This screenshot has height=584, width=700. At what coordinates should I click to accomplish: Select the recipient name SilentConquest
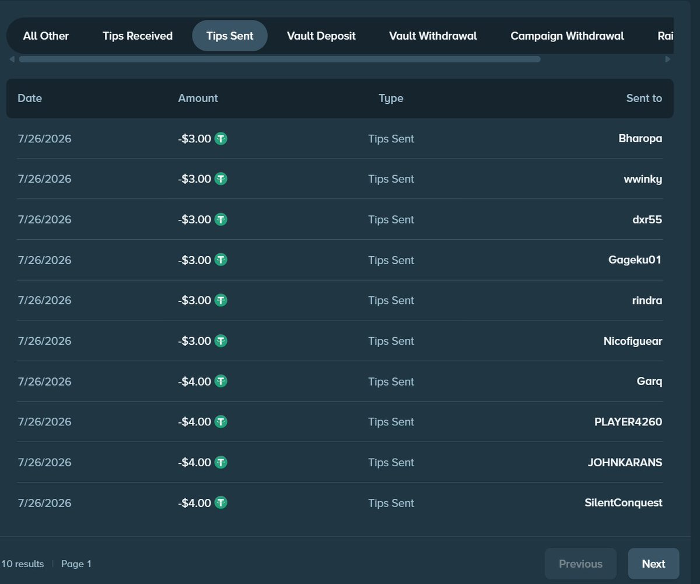tap(624, 503)
